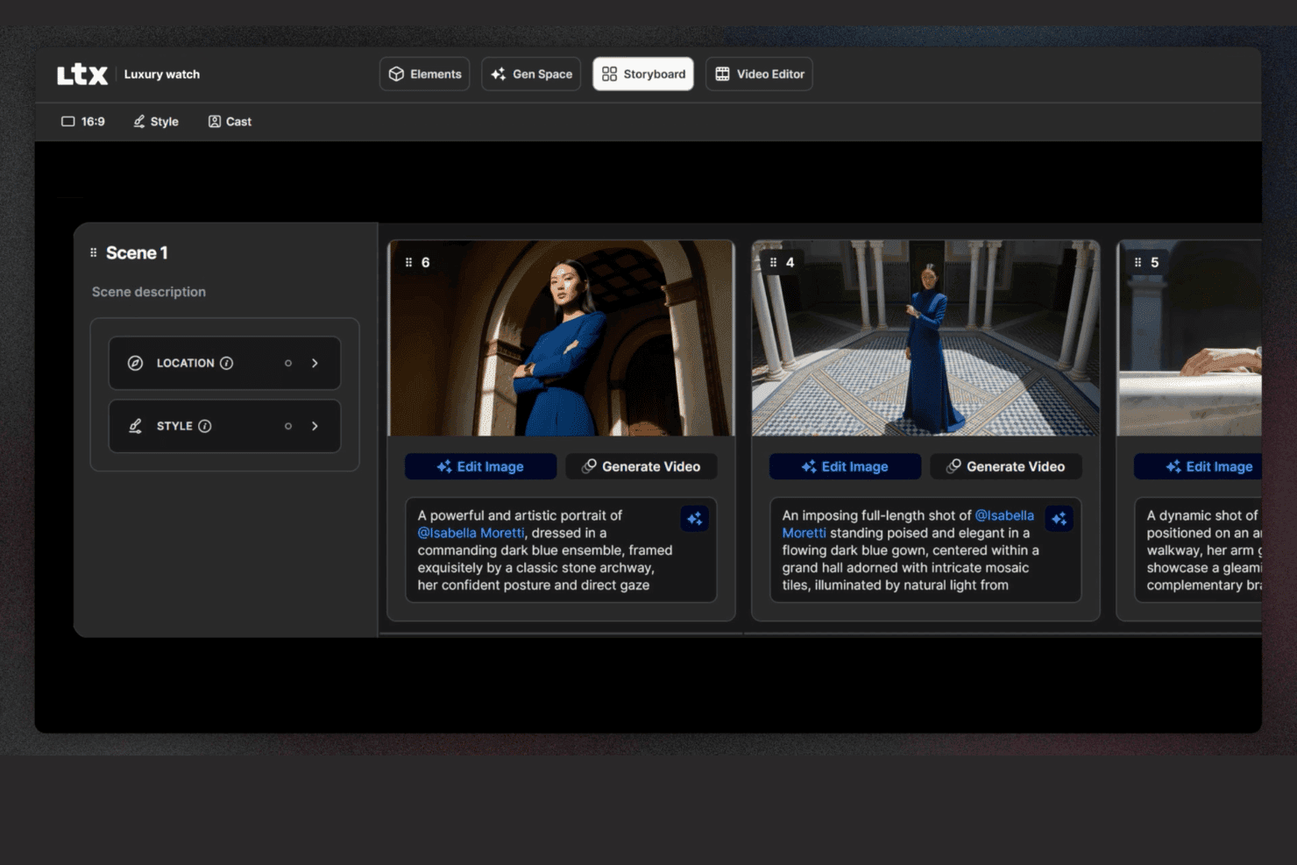Screen dimensions: 1297x865
Task: Click Edit Image under shot 4
Action: (x=845, y=467)
